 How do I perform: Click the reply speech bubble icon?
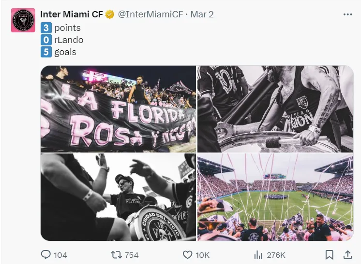coord(46,254)
